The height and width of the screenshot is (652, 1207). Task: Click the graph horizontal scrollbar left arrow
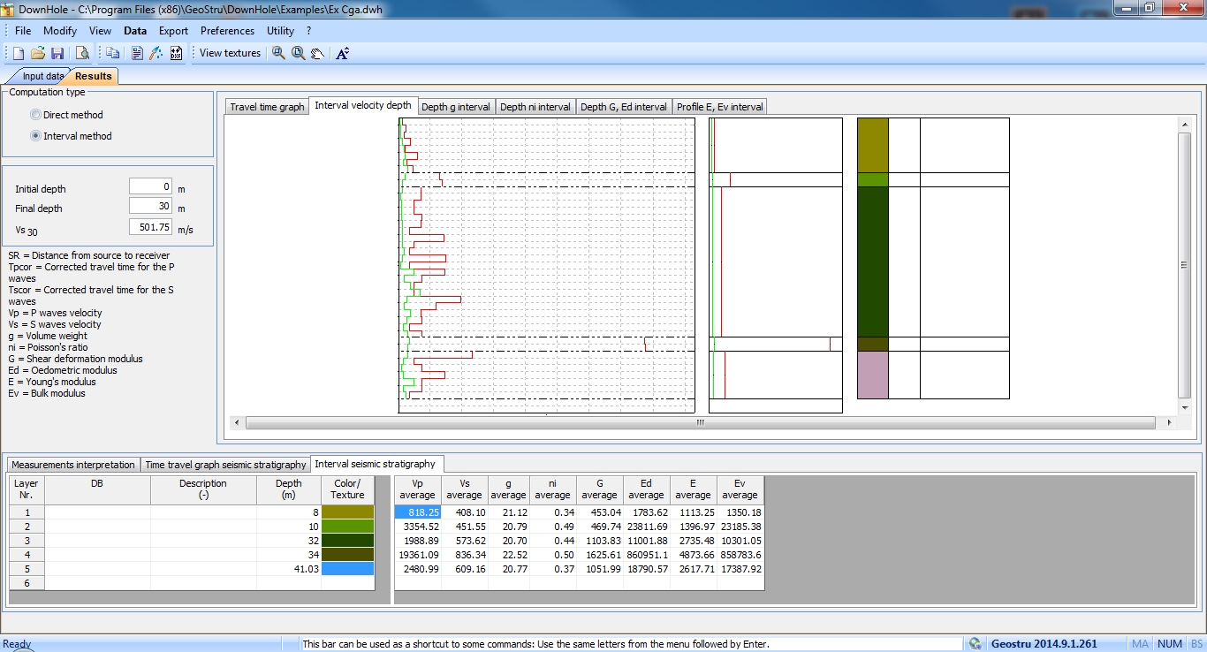[236, 423]
